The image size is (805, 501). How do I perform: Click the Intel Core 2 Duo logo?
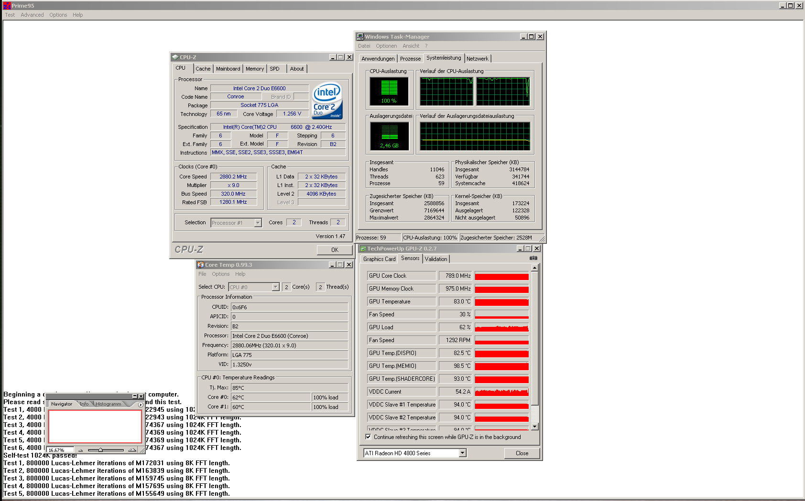pyautogui.click(x=327, y=101)
